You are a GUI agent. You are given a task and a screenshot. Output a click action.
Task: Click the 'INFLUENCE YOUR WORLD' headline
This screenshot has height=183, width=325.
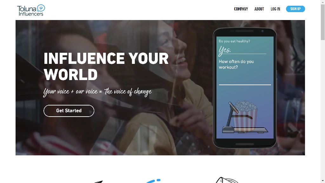pyautogui.click(x=106, y=66)
